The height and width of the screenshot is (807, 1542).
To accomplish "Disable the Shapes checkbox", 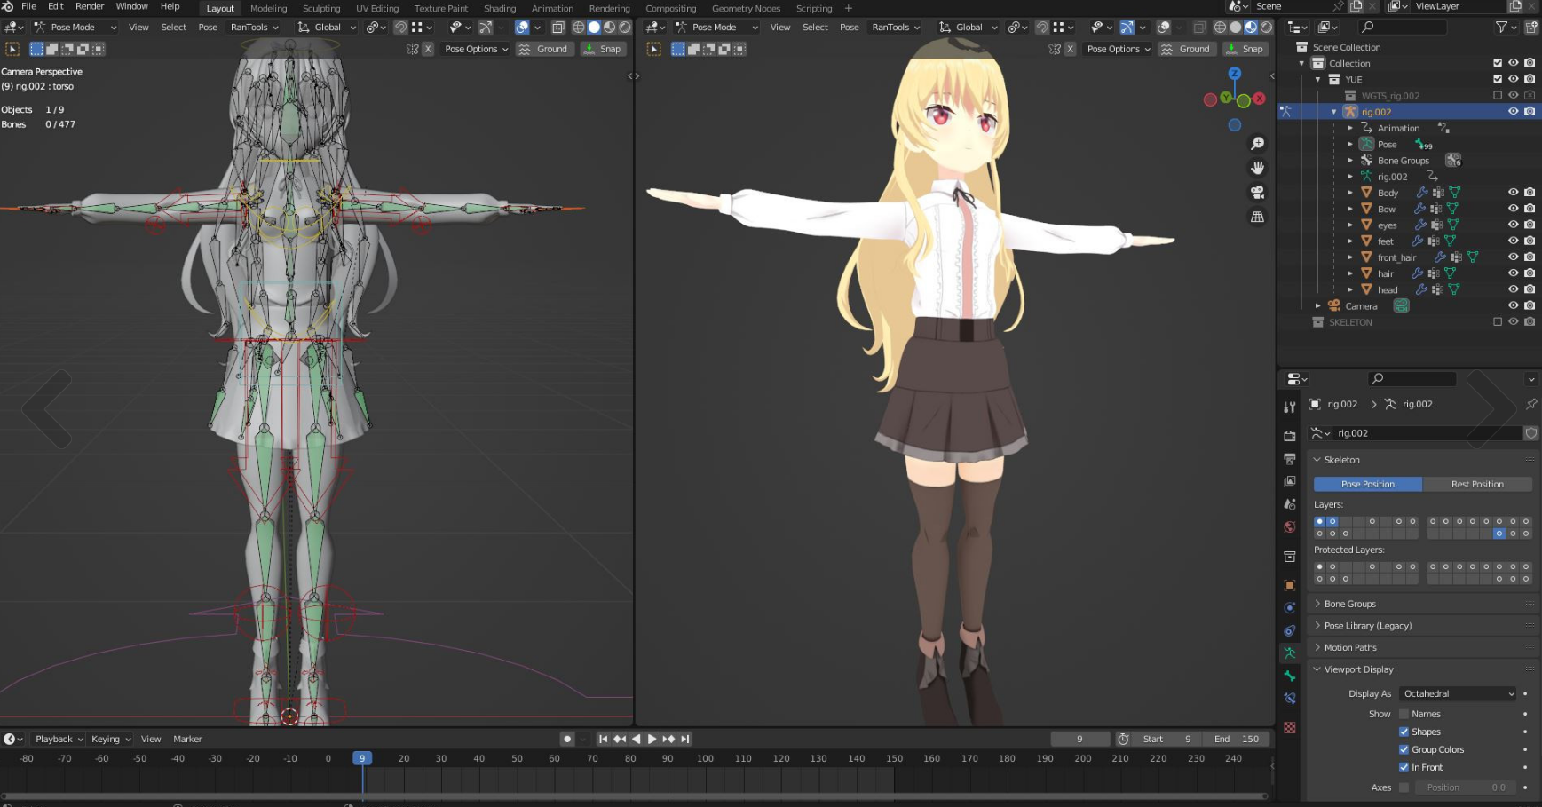I will point(1404,732).
